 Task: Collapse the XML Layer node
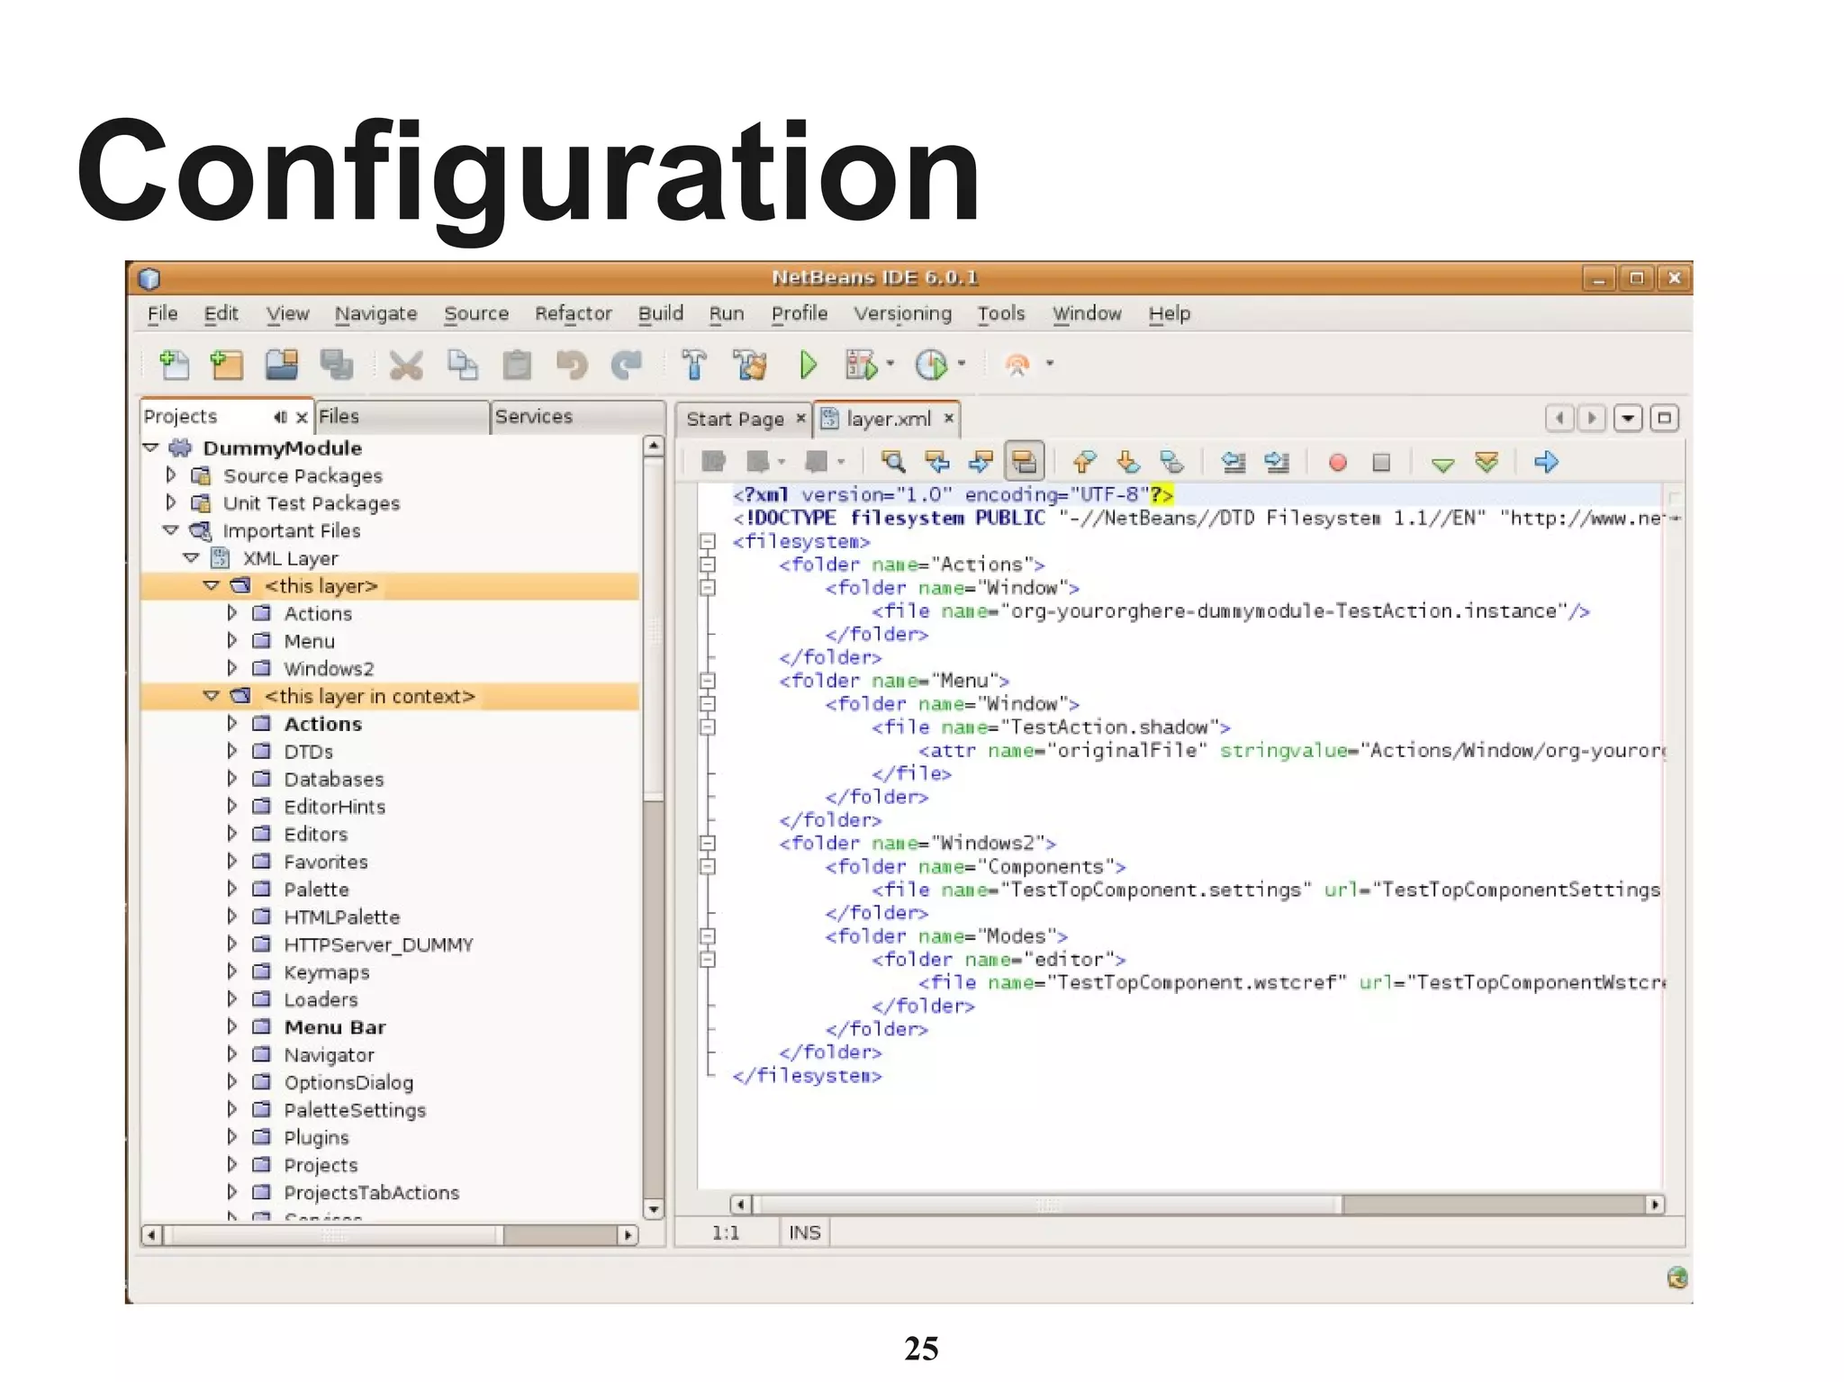(191, 558)
